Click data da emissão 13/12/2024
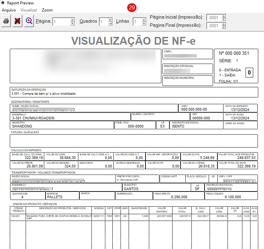 tap(240, 110)
